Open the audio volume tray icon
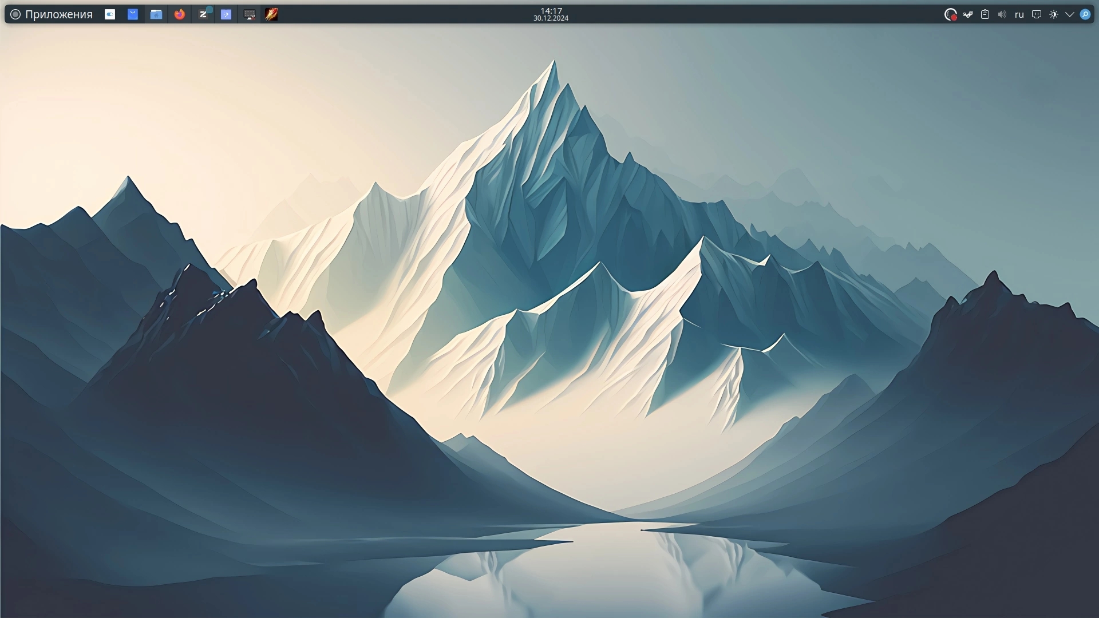Viewport: 1099px width, 618px height. [x=1002, y=14]
